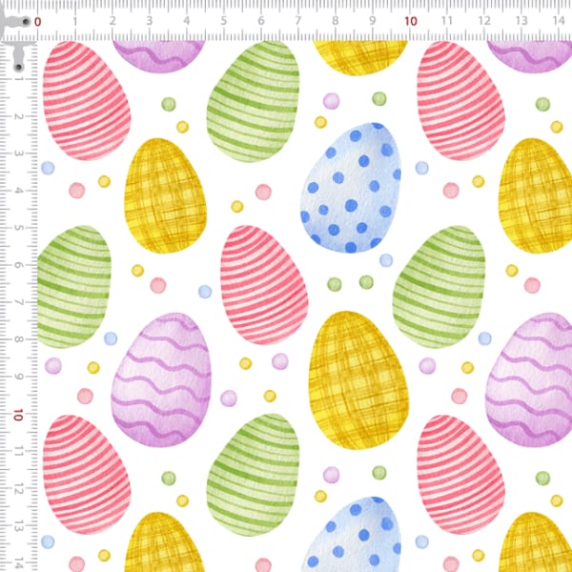
Task: Click number 7 on the top ruler
Action: (x=298, y=21)
